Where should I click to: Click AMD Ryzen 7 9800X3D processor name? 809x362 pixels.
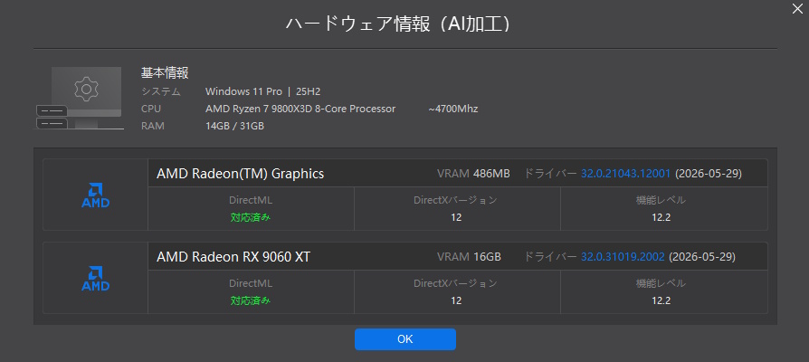tap(300, 109)
